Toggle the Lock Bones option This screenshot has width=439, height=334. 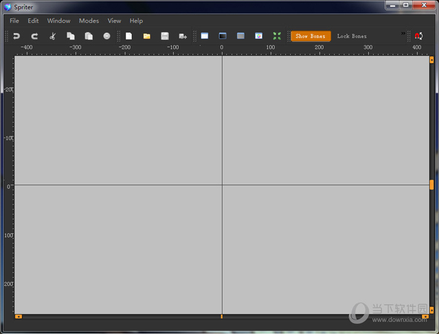point(352,36)
